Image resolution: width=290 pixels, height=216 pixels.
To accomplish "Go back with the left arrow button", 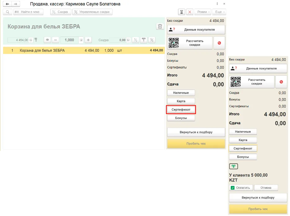I will coord(7,4).
